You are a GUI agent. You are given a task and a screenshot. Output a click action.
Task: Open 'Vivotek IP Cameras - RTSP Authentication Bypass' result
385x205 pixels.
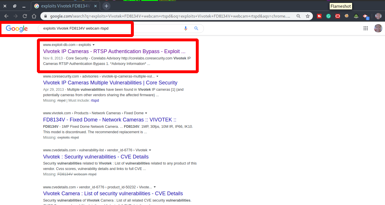114,51
